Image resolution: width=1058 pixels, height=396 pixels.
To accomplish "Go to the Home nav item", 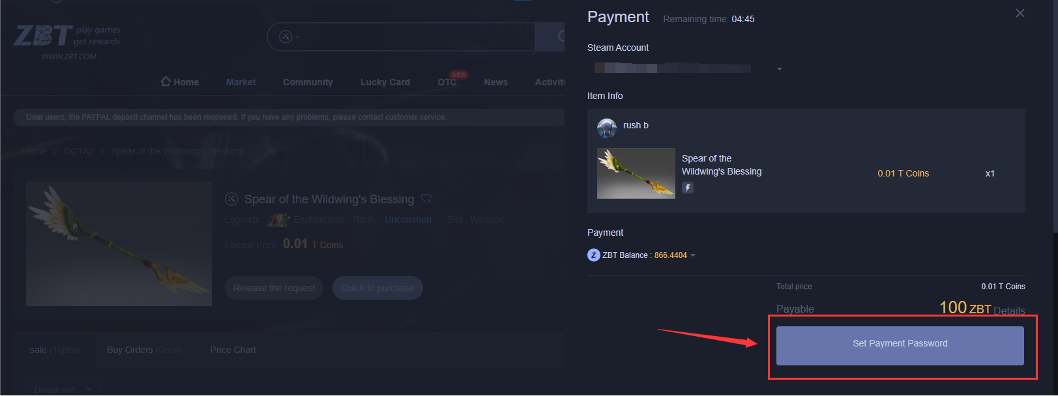I will click(180, 82).
